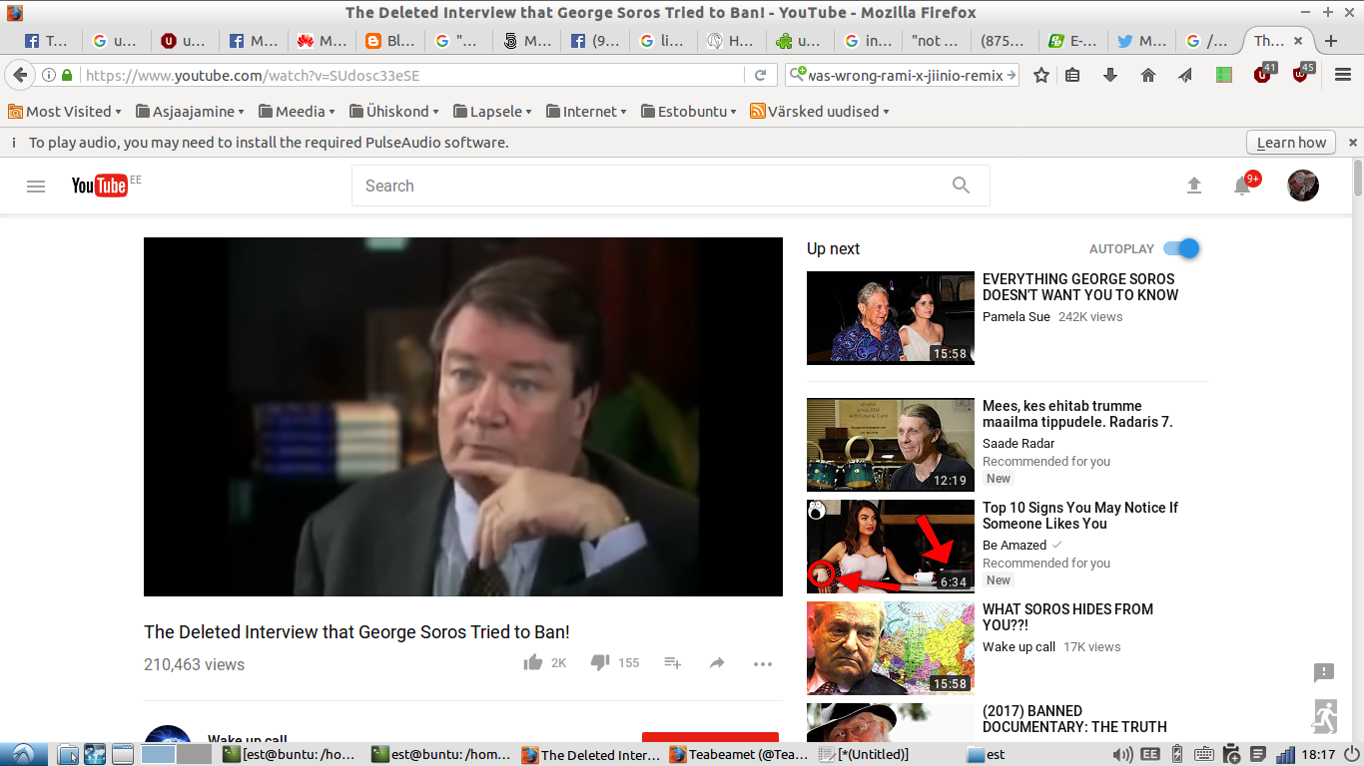Open the extension icon showing 45
This screenshot has width=1364, height=766.
pyautogui.click(x=1302, y=74)
